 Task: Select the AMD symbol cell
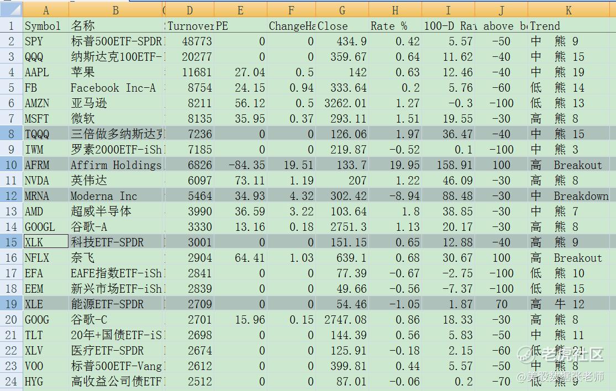(46, 212)
